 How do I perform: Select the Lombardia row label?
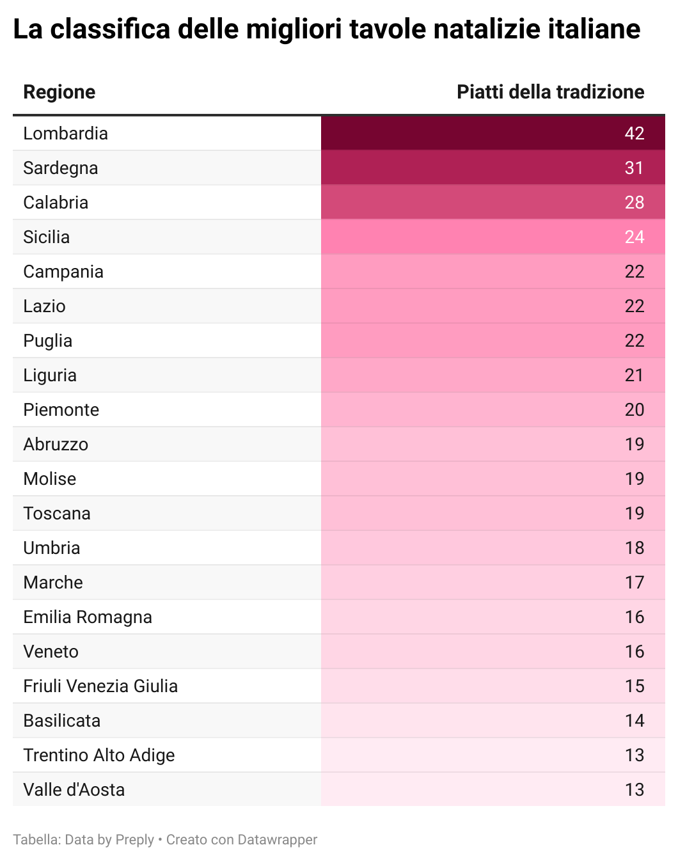point(65,133)
